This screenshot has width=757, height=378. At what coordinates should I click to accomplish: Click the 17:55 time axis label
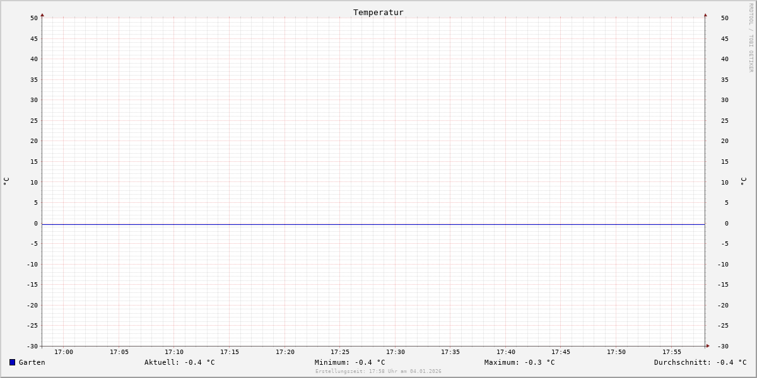pos(672,352)
